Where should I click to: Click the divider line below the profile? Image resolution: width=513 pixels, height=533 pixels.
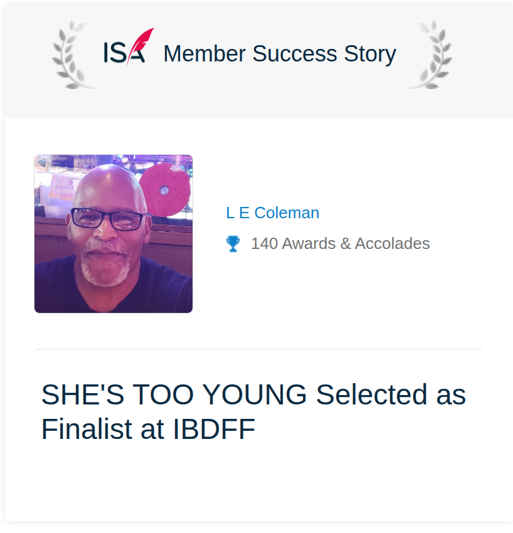point(259,349)
